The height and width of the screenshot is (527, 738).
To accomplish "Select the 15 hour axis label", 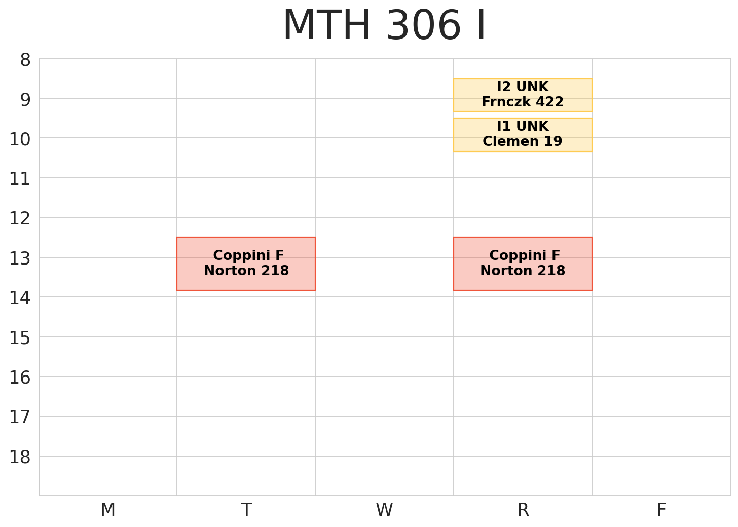I will [20, 338].
